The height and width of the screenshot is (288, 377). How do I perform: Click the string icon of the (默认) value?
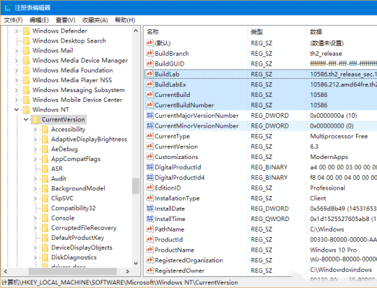[149, 43]
